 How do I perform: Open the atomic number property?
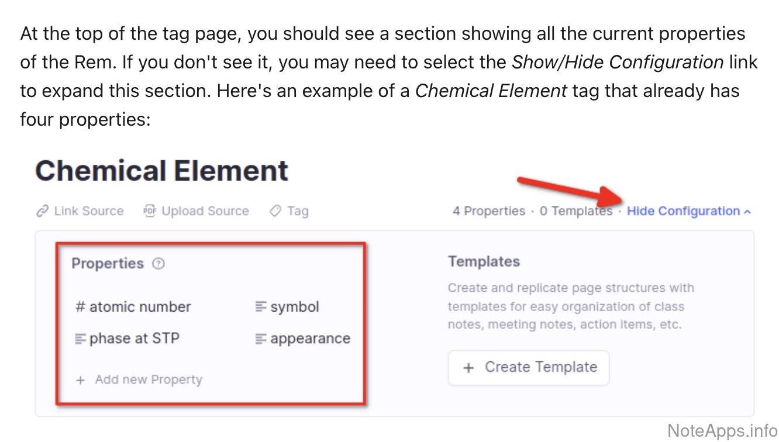click(140, 307)
